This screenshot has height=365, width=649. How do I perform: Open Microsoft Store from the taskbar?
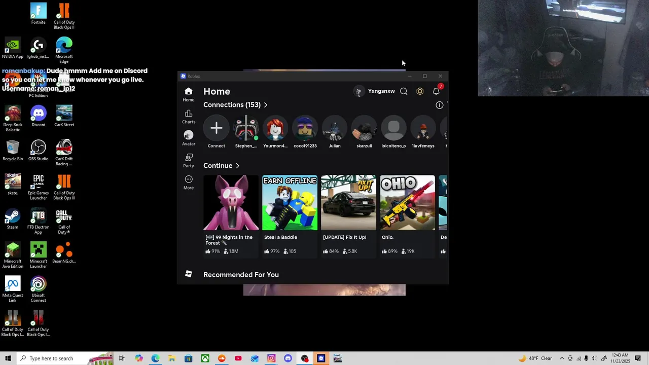click(x=188, y=358)
